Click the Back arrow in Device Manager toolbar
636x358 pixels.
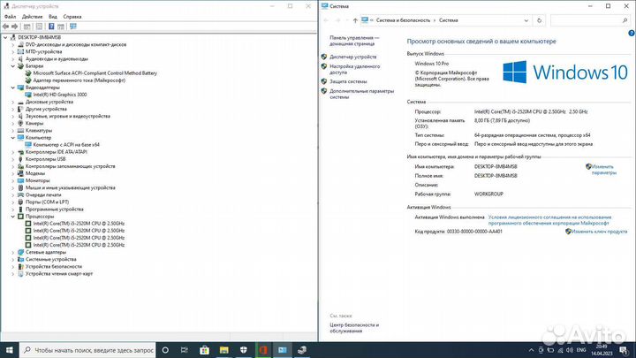[5, 27]
